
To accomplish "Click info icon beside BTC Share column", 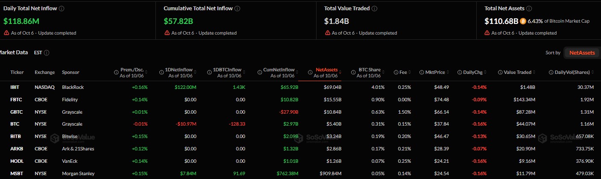I will (x=353, y=73).
